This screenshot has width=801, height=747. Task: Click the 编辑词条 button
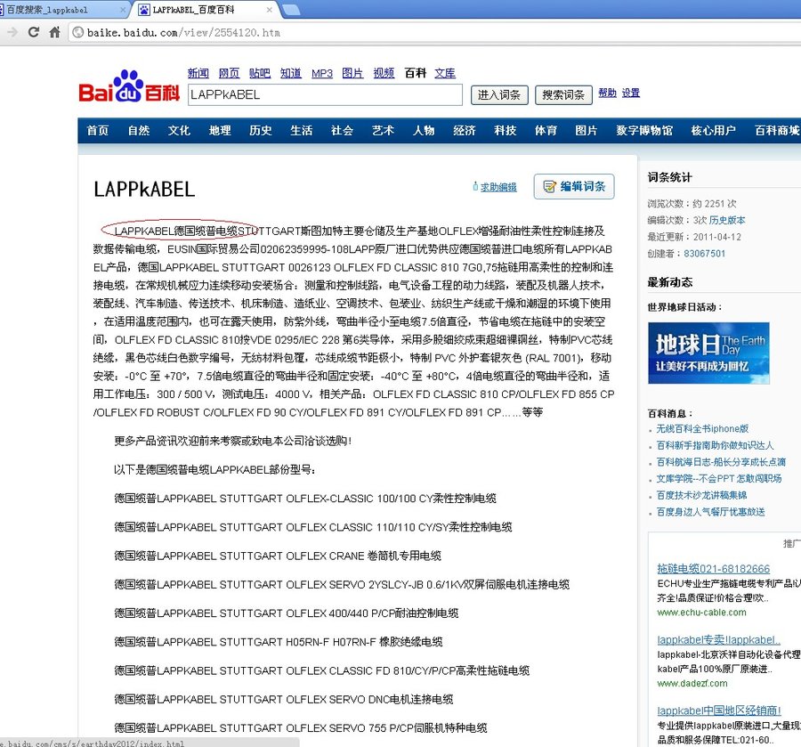point(574,186)
